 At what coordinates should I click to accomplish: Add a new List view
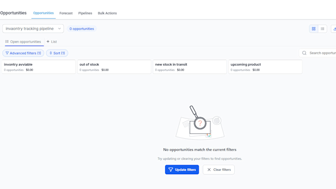[52, 42]
